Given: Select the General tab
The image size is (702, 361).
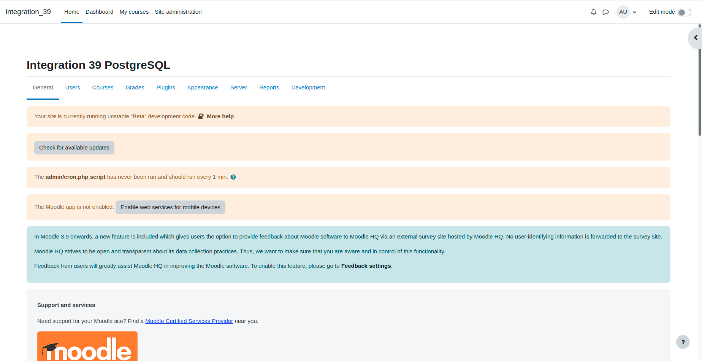Looking at the screenshot, I should (x=43, y=87).
